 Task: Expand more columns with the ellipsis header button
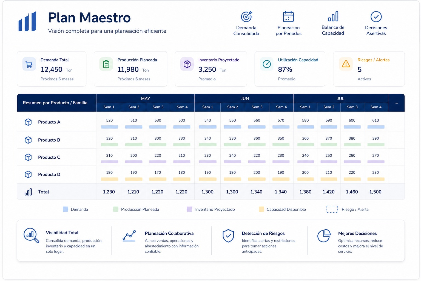[x=396, y=103]
